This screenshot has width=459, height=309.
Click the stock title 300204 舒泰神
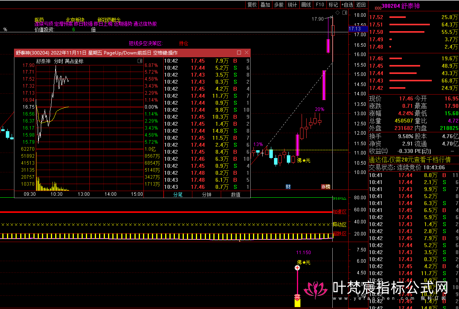pyautogui.click(x=400, y=6)
